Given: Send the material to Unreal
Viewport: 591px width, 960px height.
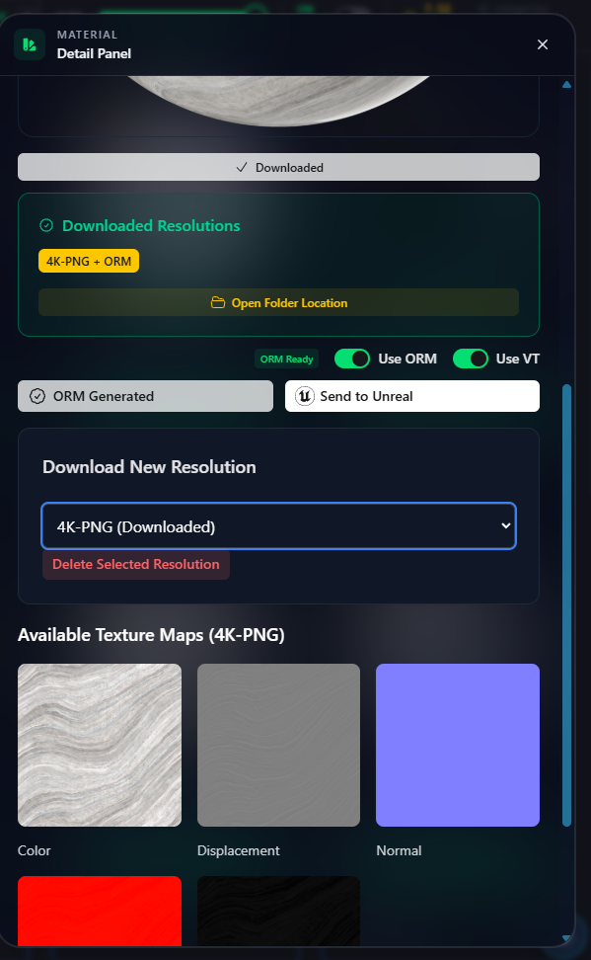Looking at the screenshot, I should point(412,396).
